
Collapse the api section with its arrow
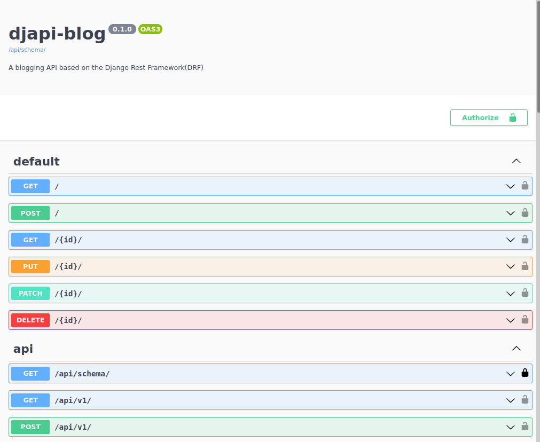coord(516,349)
